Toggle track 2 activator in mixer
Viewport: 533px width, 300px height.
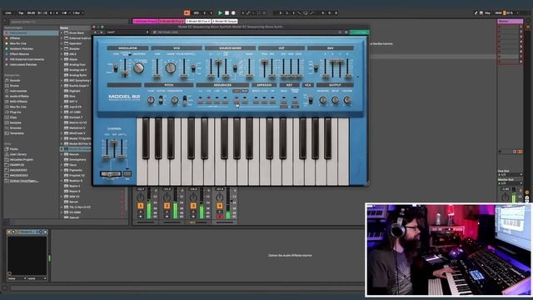pyautogui.click(x=167, y=206)
